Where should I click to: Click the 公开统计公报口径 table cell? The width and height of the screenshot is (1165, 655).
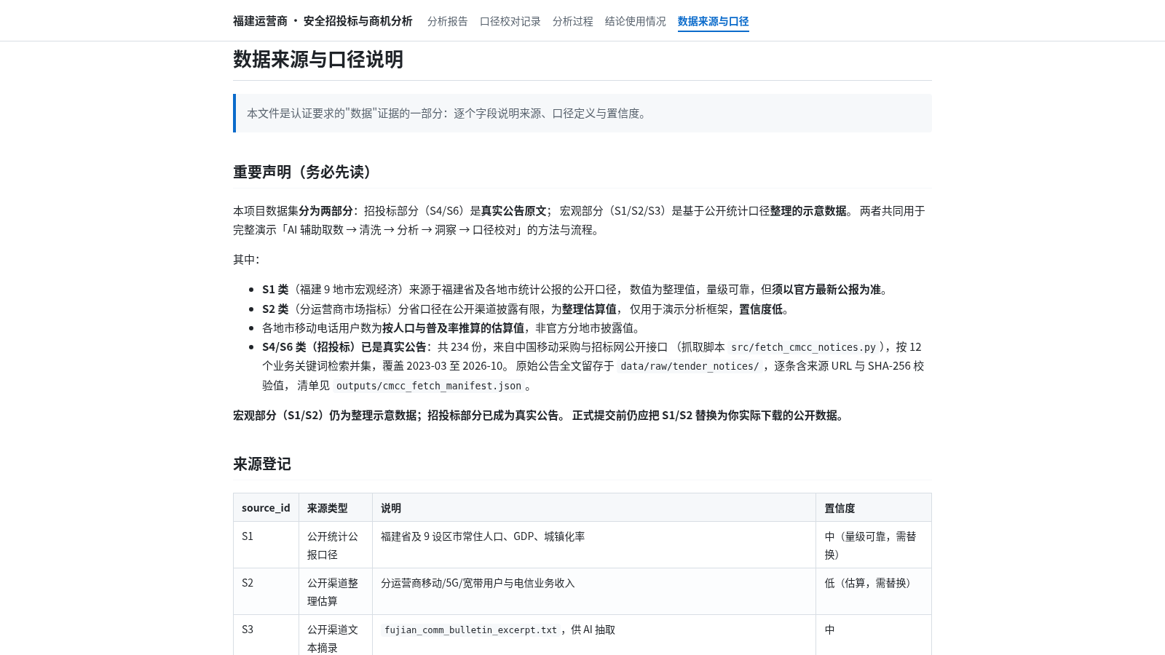tap(336, 545)
